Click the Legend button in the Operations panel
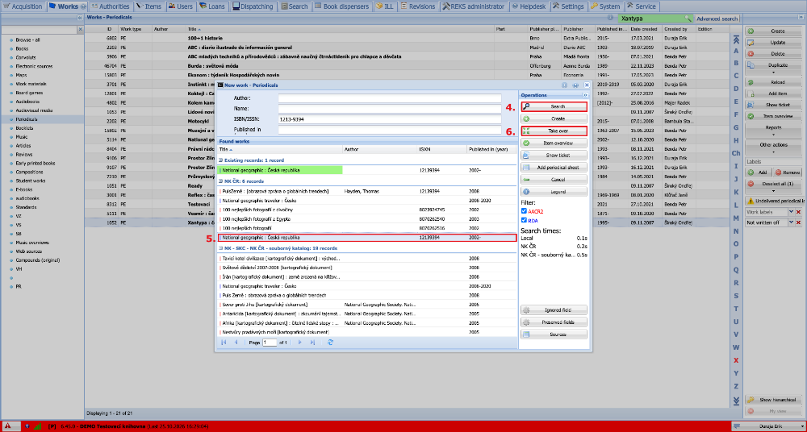 click(x=554, y=192)
